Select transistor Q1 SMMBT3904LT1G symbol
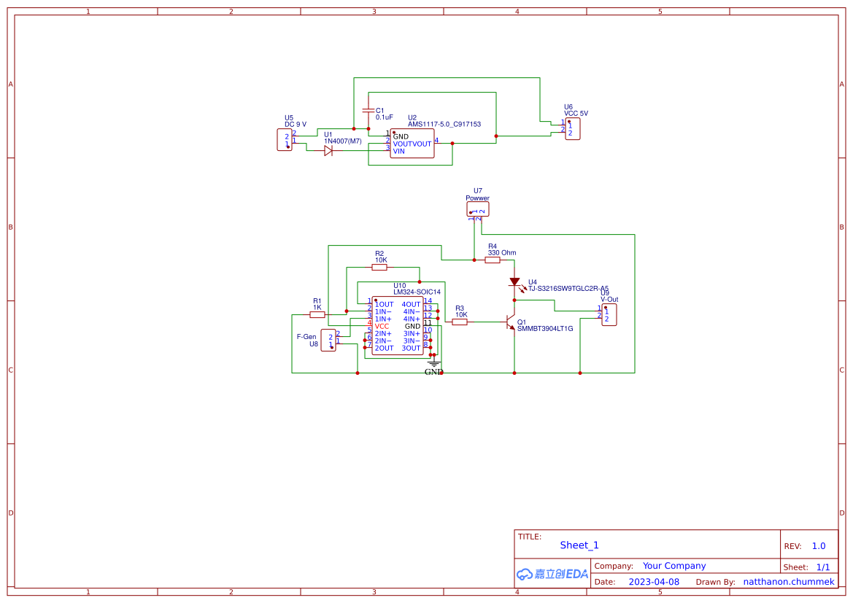The image size is (853, 603). [511, 321]
